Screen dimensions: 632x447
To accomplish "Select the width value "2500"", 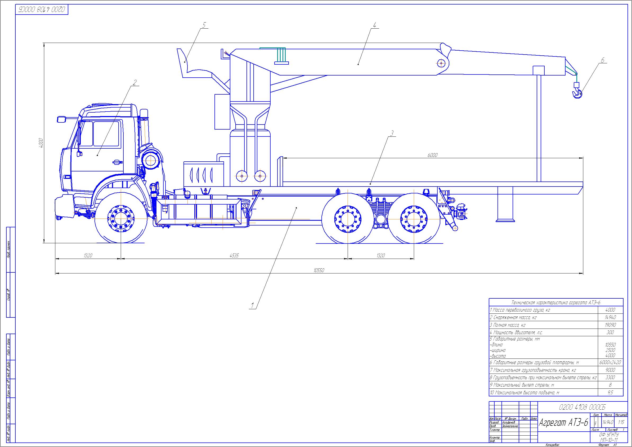I will 610,350.
